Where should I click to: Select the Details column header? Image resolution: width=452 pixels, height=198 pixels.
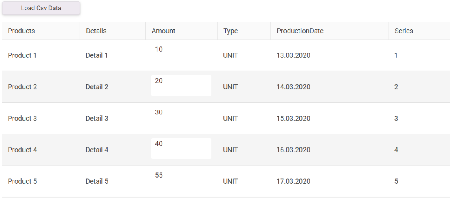click(112, 31)
